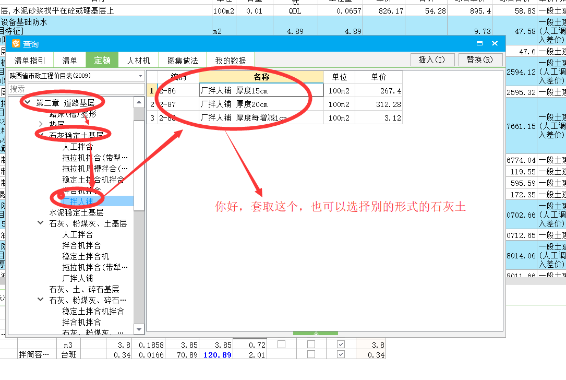Screen dimensions: 566x380
Task: Collapse the 第二章 道路基层 chapter node
Action: click(28, 103)
